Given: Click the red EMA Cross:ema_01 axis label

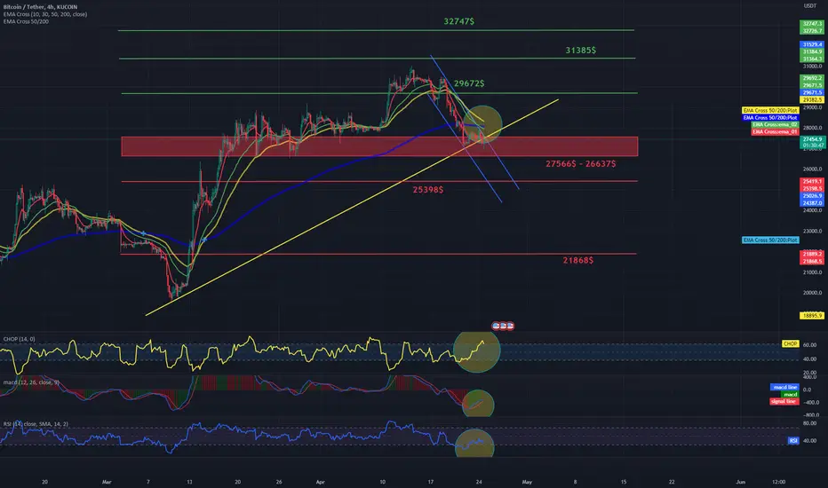Looking at the screenshot, I should [775, 131].
